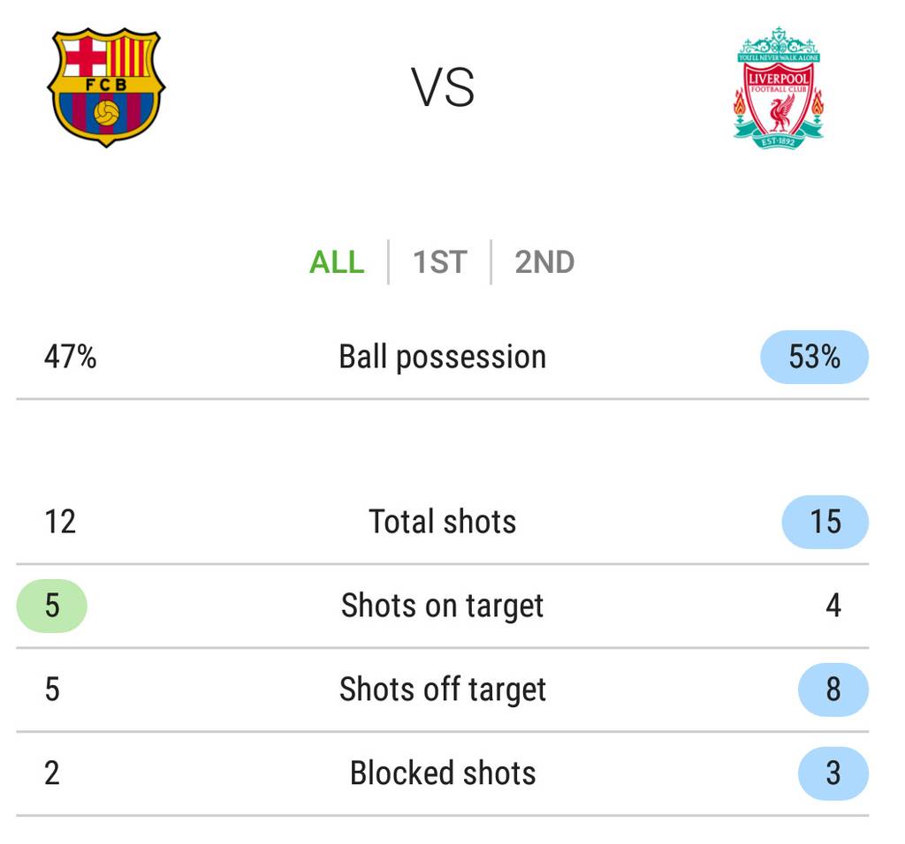The image size is (905, 844).
Task: Click the Shots on target label
Action: [443, 606]
